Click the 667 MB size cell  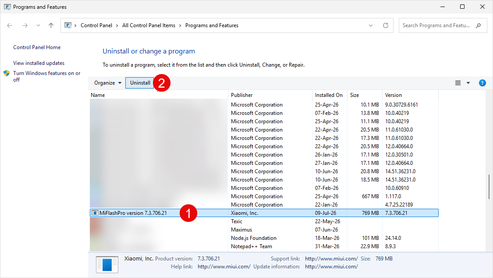tap(370, 196)
